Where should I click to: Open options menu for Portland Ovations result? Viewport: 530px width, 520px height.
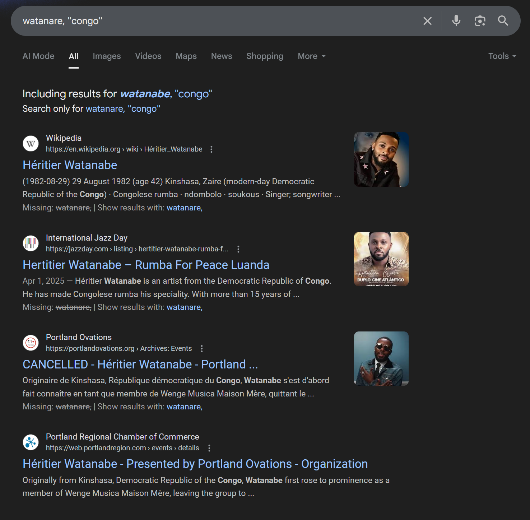click(x=202, y=349)
